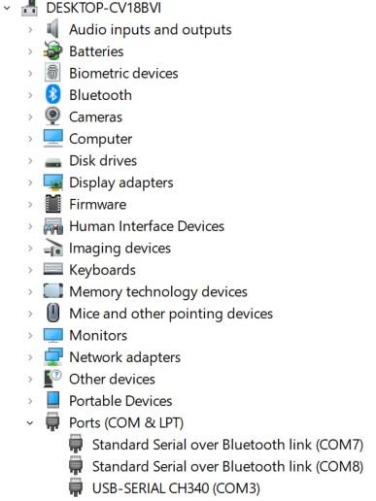This screenshot has width=376, height=501.
Task: Select Standard Serial over Bluetooth link (COM8)
Action: coord(227,466)
